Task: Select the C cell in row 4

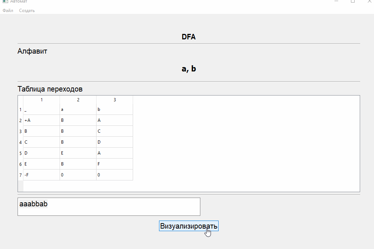Action: (x=41, y=142)
